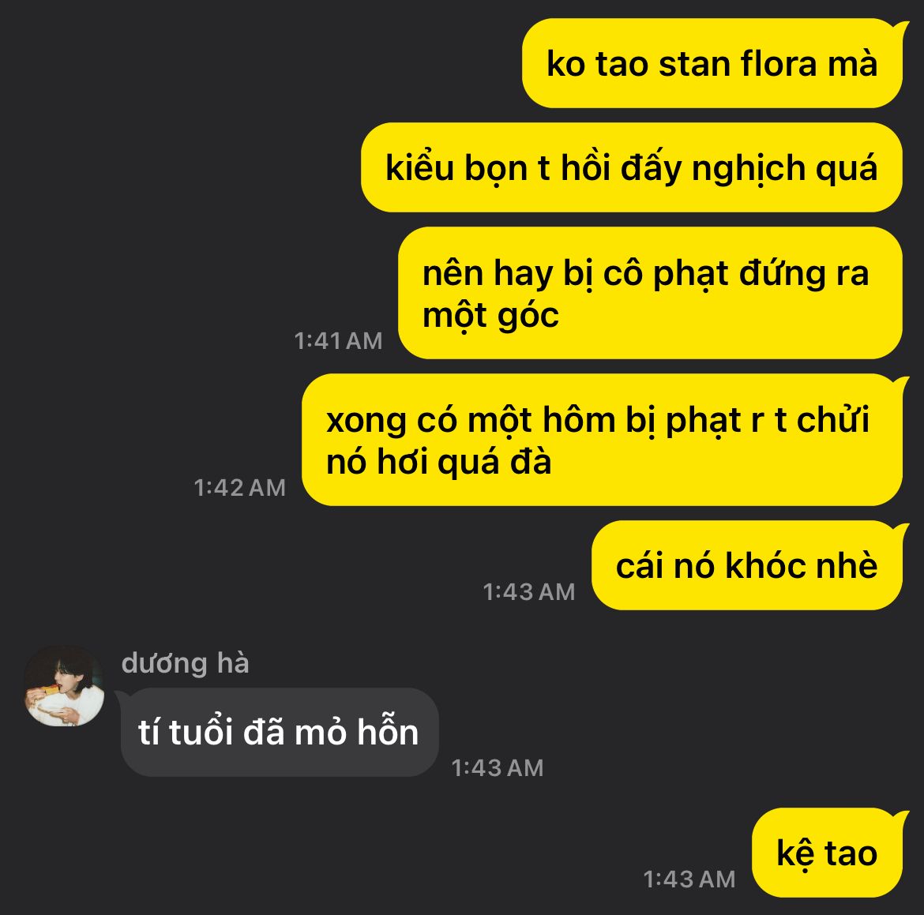Image resolution: width=924 pixels, height=915 pixels.
Task: Tap 1:43 AM beside the gray reply
Action: pyautogui.click(x=498, y=767)
